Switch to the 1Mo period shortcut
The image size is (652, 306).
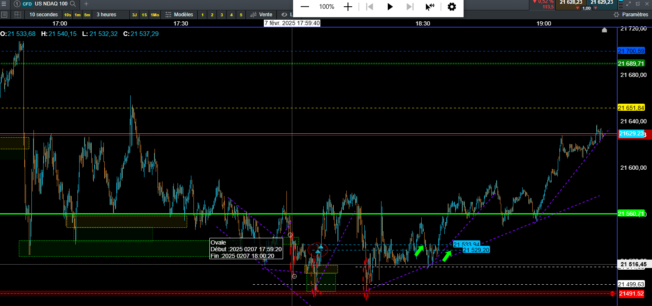coord(155,15)
